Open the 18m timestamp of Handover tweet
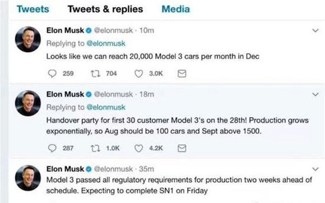325x203 pixels. pyautogui.click(x=147, y=94)
